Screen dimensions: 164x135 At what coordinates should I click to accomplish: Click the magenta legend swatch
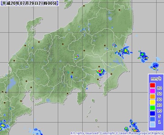pos(152,91)
